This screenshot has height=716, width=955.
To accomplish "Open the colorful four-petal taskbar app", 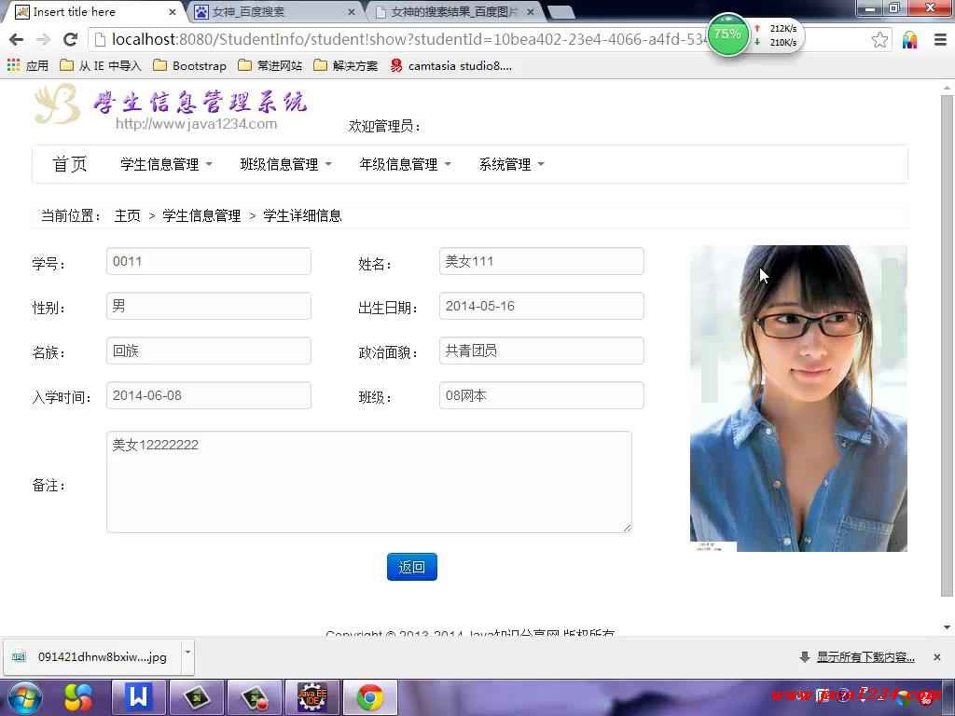I will click(x=78, y=697).
